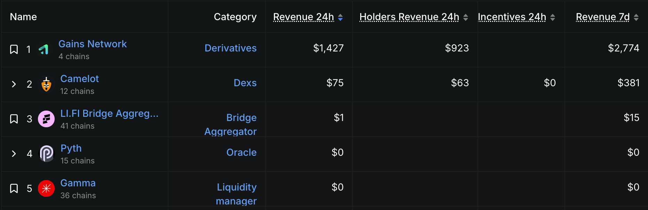The height and width of the screenshot is (210, 648).
Task: Sort by Revenue 7d arrows icon
Action: (636, 17)
